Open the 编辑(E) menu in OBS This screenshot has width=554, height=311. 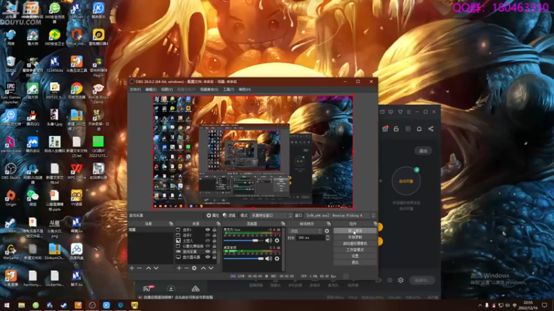(x=151, y=90)
